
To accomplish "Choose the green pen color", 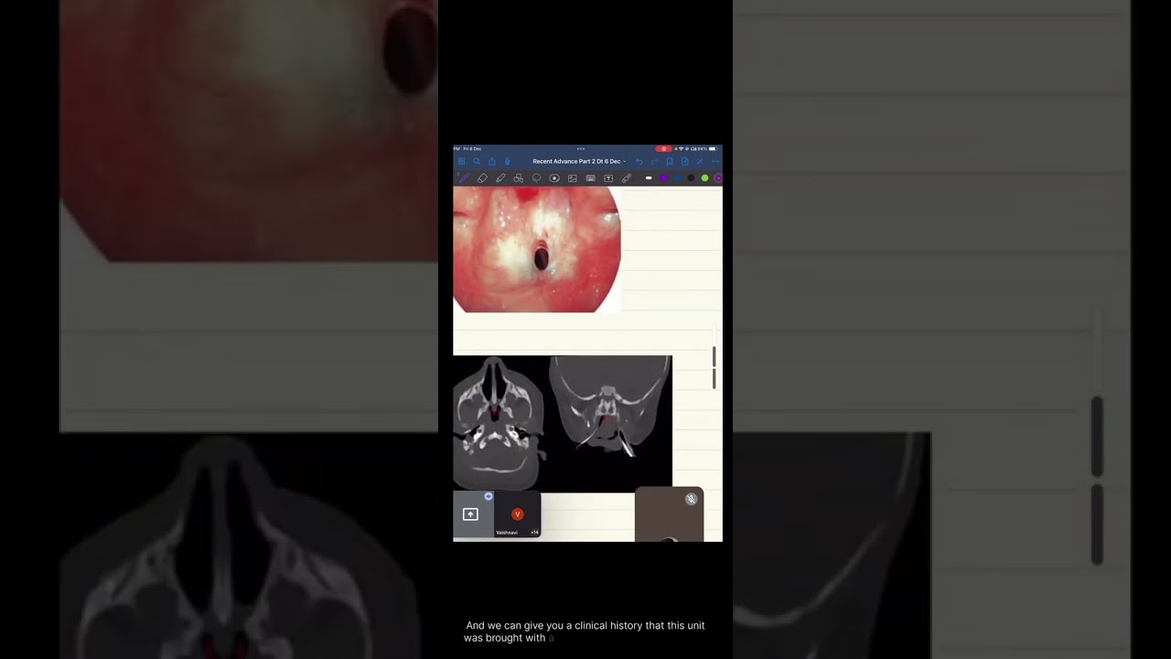I will [704, 178].
